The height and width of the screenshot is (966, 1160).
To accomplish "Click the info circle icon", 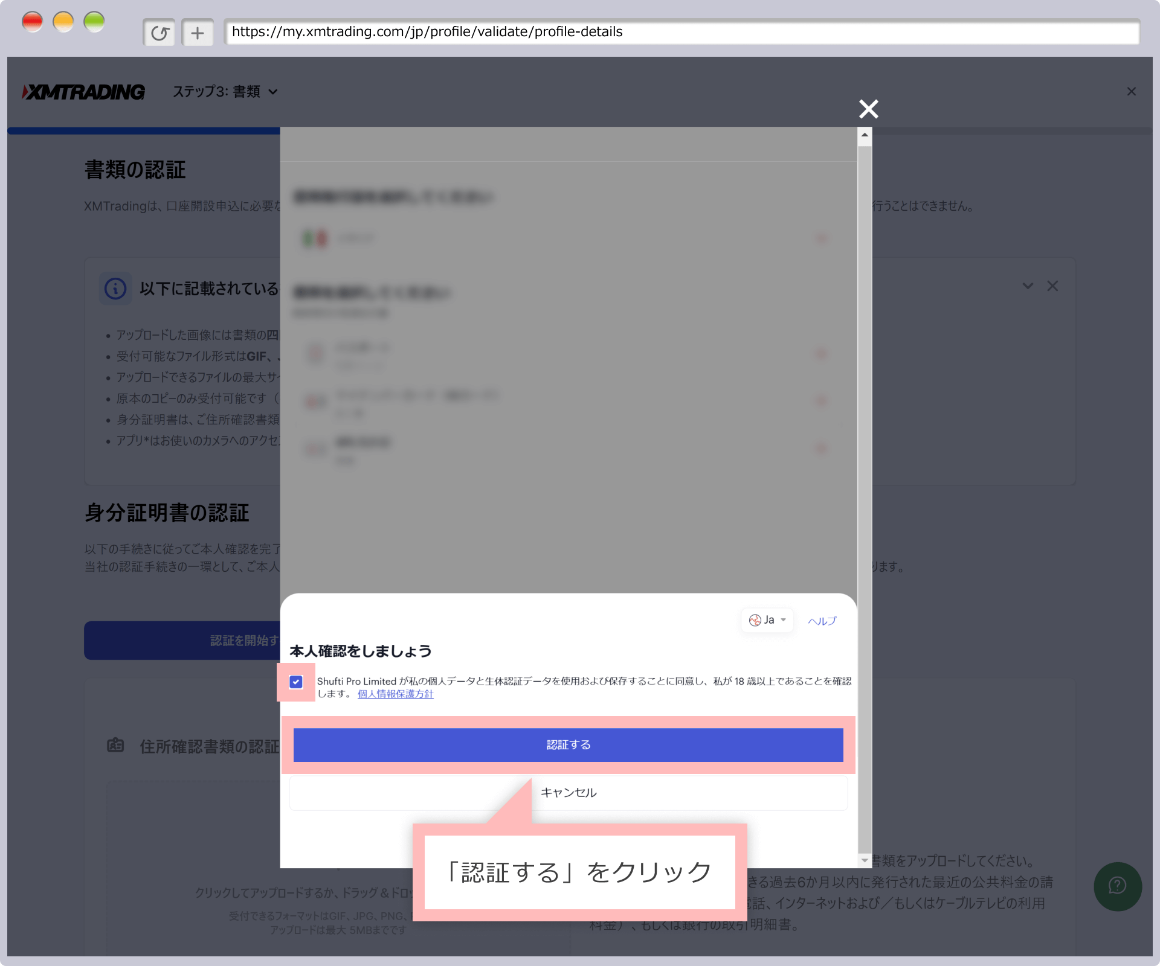I will tap(115, 289).
